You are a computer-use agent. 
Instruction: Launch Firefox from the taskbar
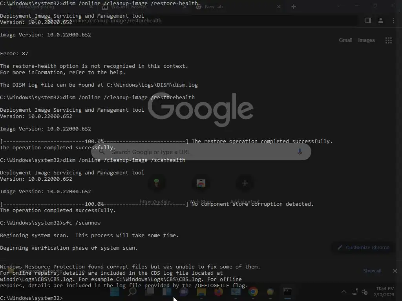(218, 292)
